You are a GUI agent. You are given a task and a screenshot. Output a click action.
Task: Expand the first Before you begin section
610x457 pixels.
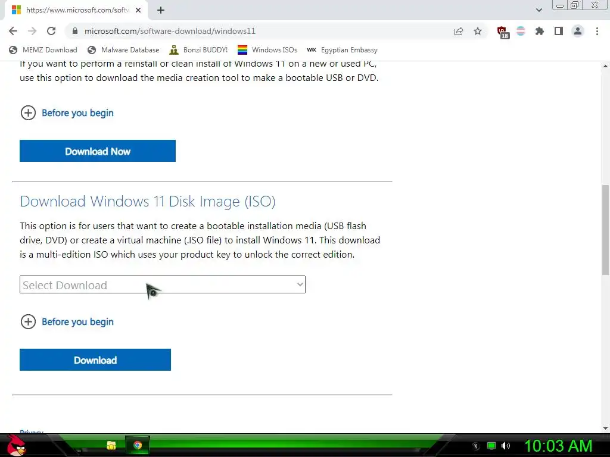pos(67,113)
